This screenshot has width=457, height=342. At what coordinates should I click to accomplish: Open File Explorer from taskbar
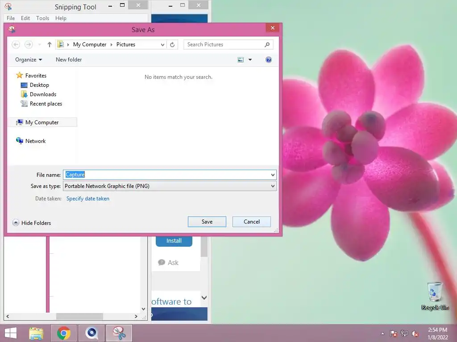point(36,333)
